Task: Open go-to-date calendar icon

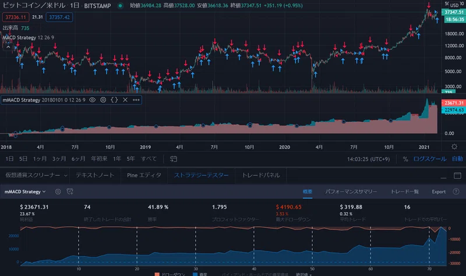Action: (174, 159)
